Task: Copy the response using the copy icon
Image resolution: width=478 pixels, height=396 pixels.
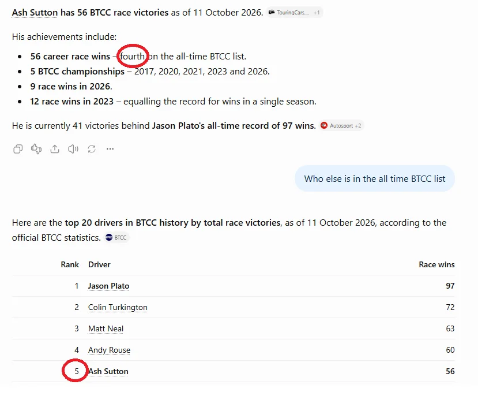Action: coord(18,149)
